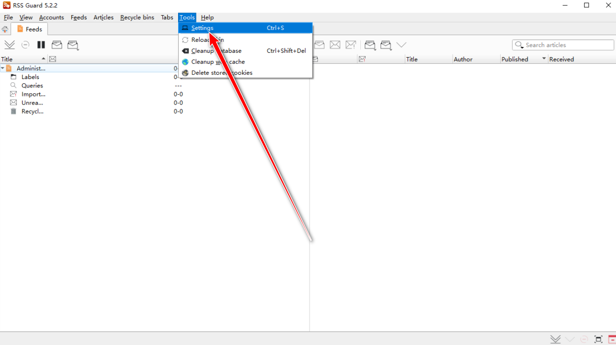Click the pause bars icon in feeds toolbar

pyautogui.click(x=41, y=44)
